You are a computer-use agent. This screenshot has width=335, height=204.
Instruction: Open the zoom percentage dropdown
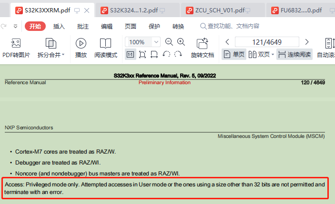(156, 42)
